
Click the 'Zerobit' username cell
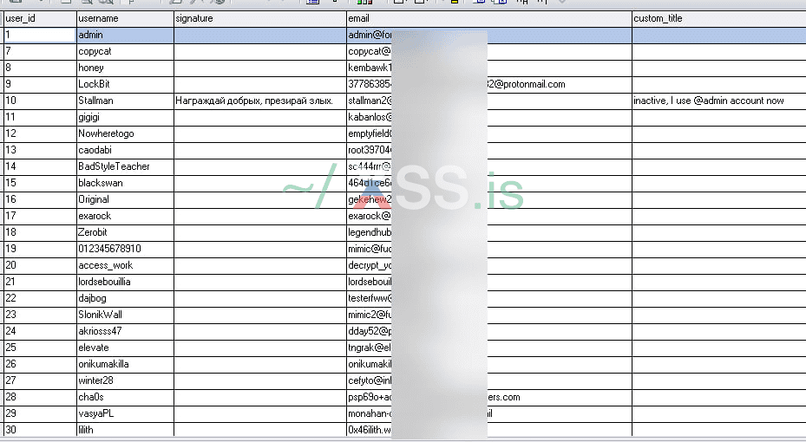(125, 232)
